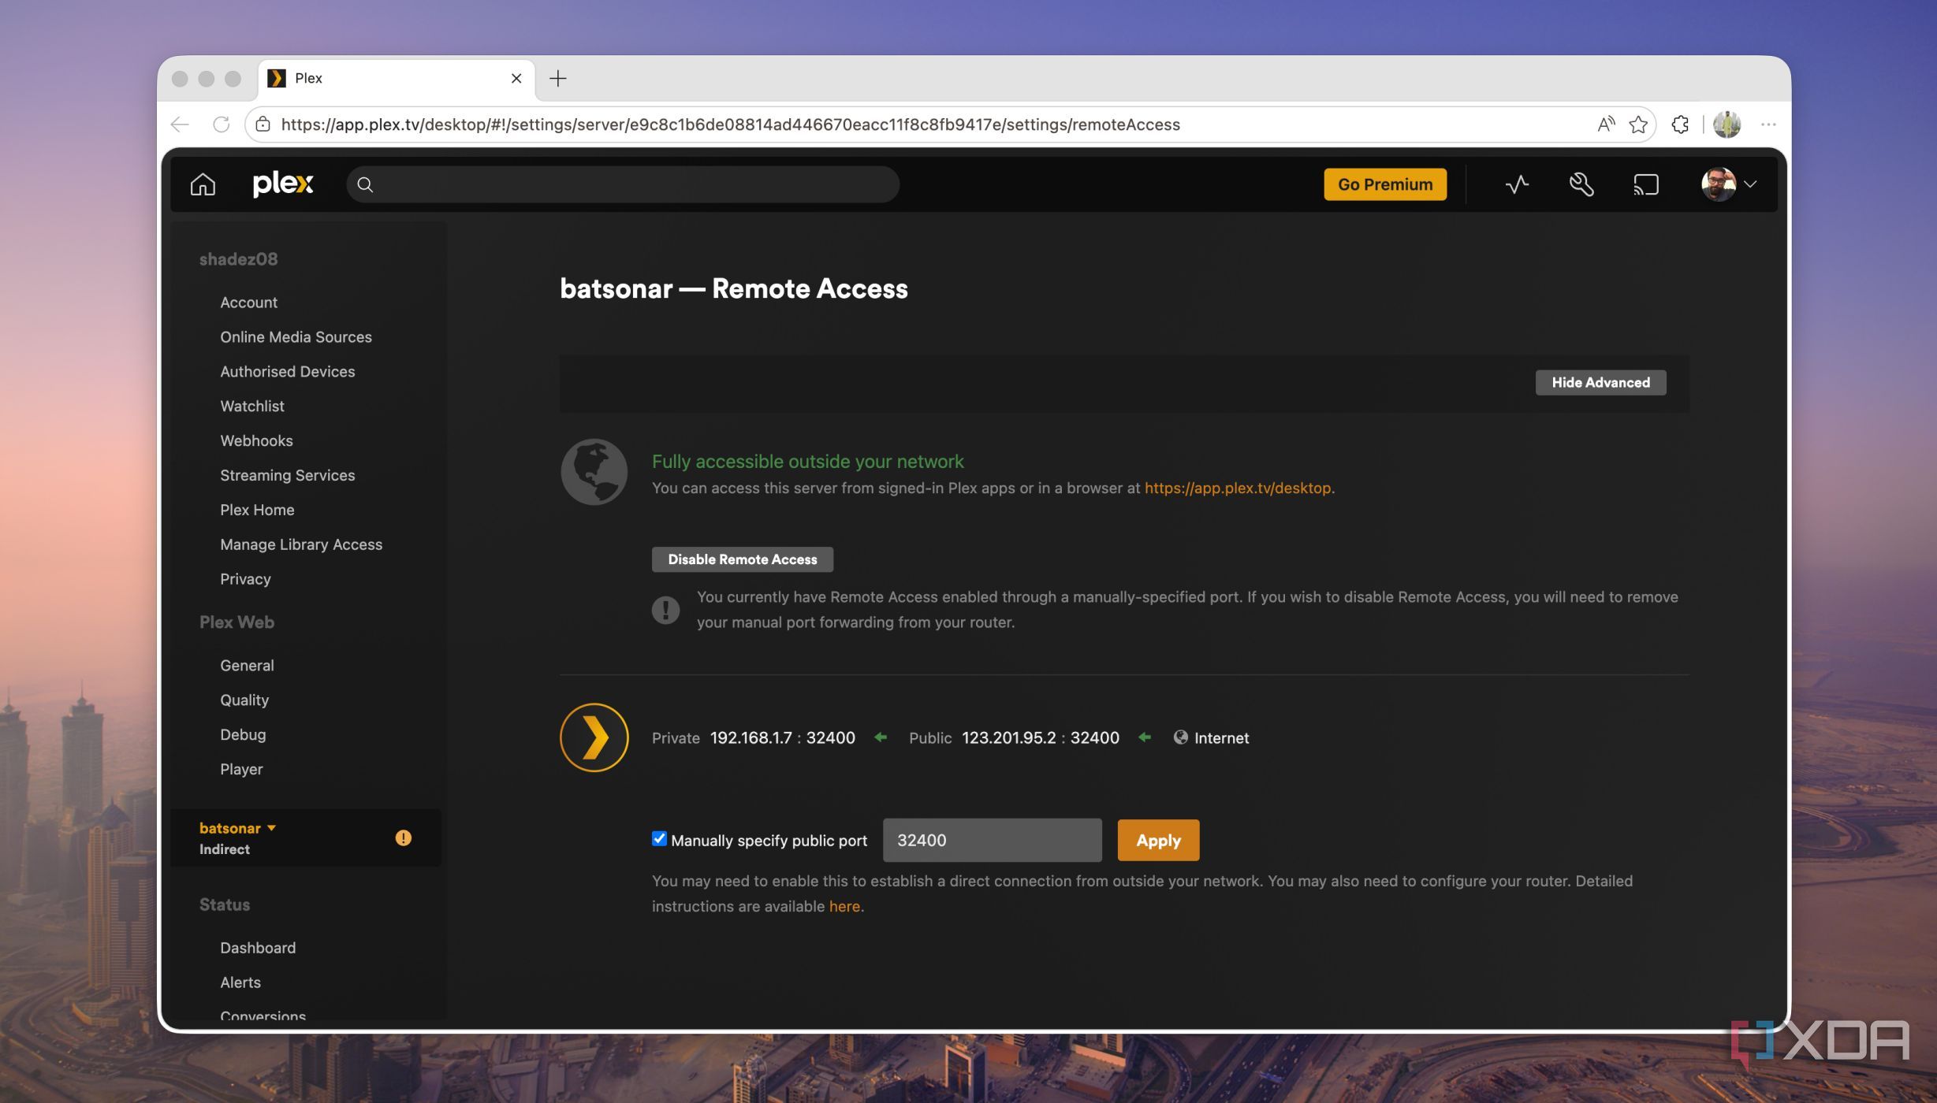Screen dimensions: 1937x1103
Task: Open the browser profile avatar
Action: (x=1727, y=124)
